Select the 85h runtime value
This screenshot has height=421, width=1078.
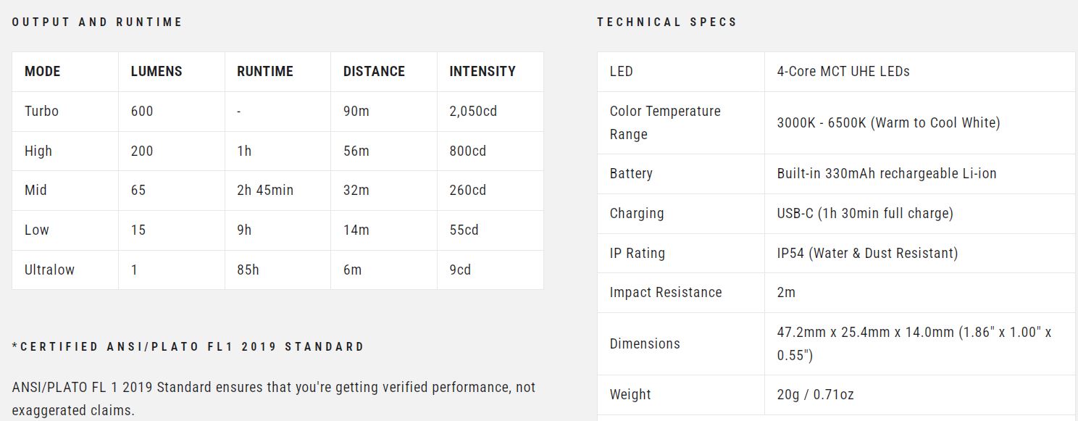[x=248, y=270]
